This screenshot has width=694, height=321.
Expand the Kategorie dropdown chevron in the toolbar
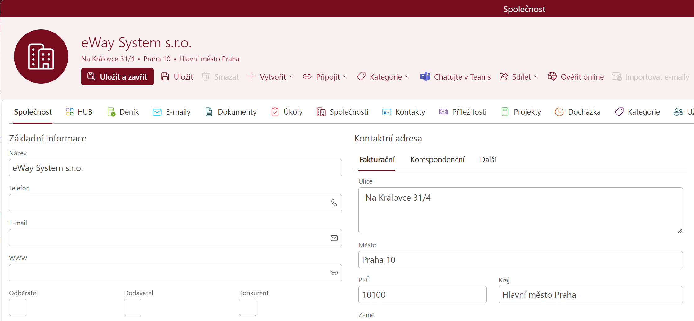407,77
